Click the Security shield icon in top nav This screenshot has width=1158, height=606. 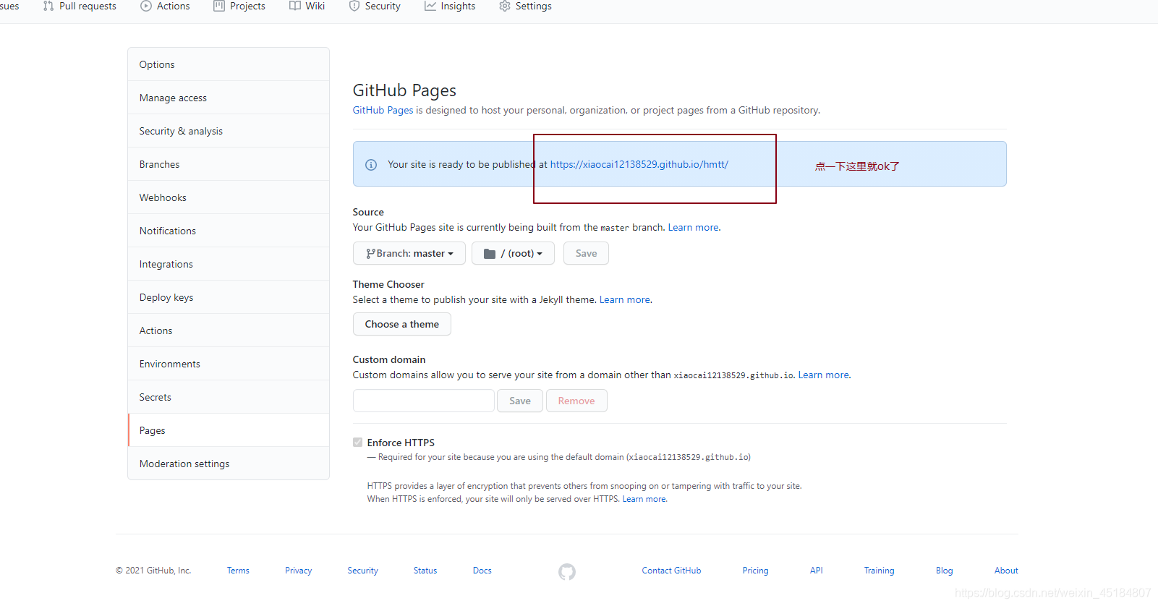(x=354, y=6)
